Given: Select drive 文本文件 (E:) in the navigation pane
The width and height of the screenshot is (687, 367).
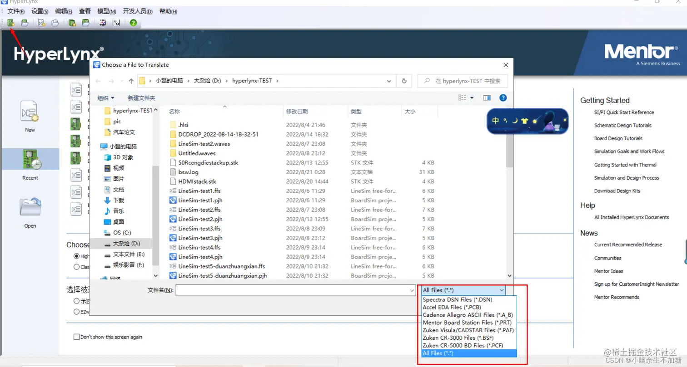Looking at the screenshot, I should tap(124, 254).
